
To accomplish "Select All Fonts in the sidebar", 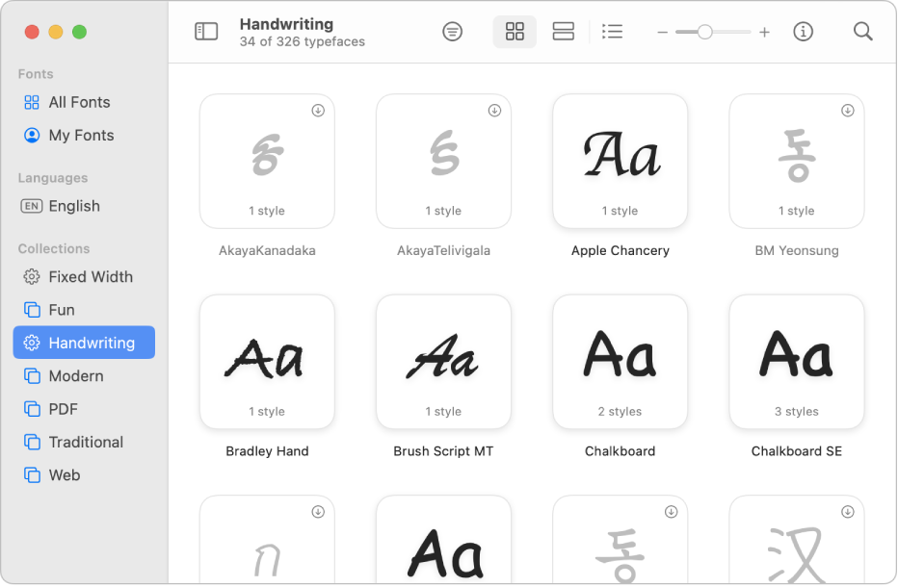I will (x=84, y=102).
